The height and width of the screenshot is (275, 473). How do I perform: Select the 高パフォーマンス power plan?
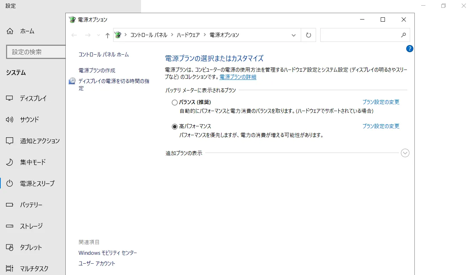[174, 126]
